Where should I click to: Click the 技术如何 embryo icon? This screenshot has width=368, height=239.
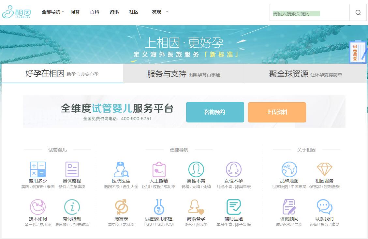point(38,207)
